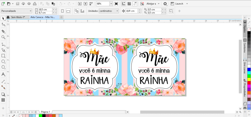251x117 pixels.
Task: Open the Unir curvas docker tab
Action: click(x=245, y=66)
